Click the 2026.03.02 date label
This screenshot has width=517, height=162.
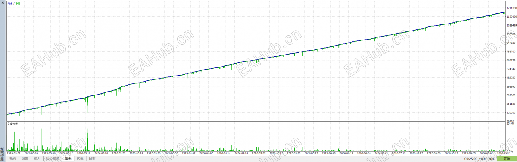(14, 153)
